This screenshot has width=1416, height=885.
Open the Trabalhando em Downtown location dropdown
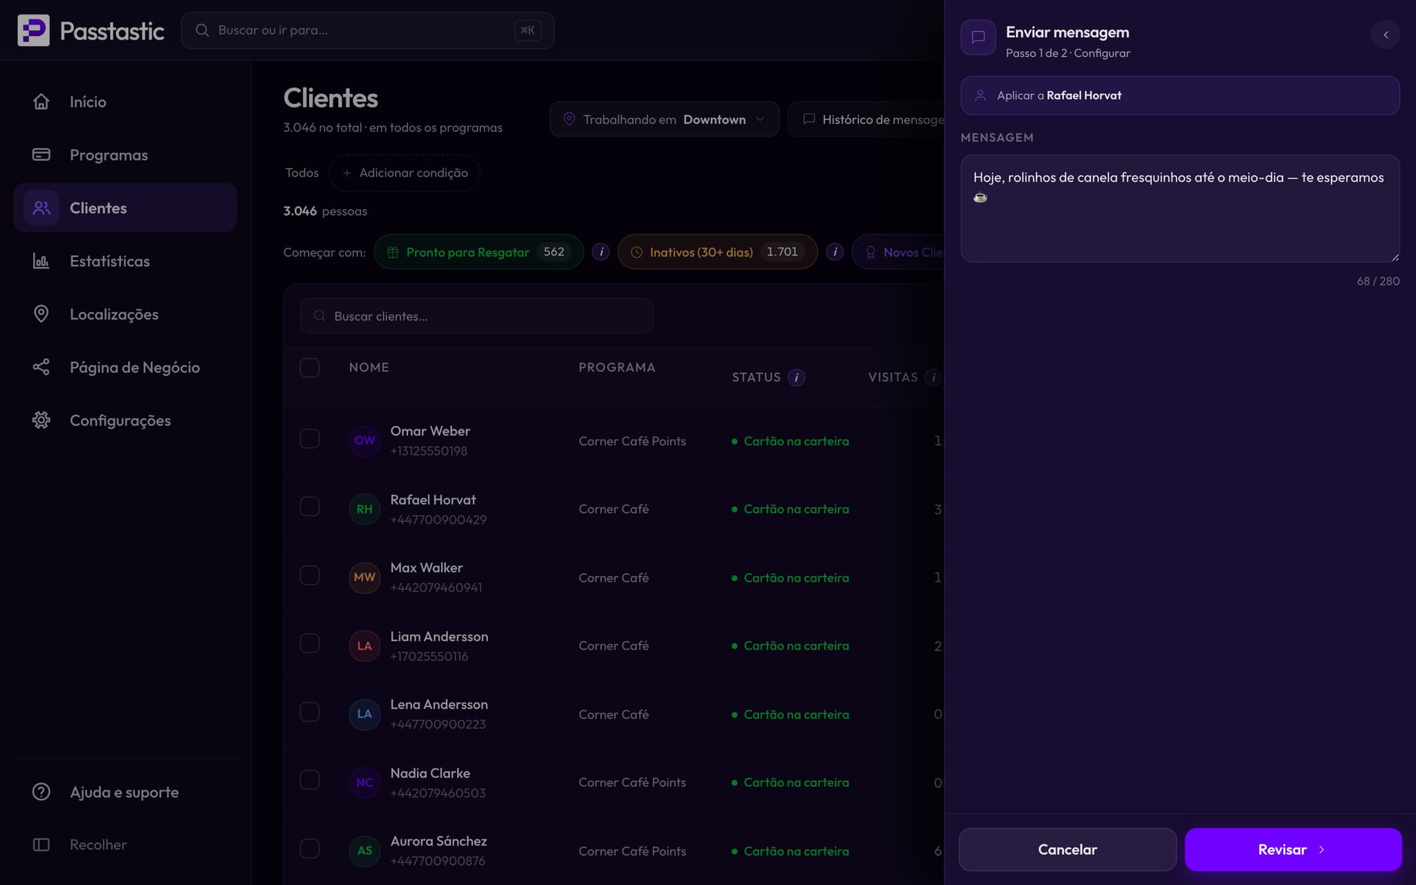[x=664, y=119]
